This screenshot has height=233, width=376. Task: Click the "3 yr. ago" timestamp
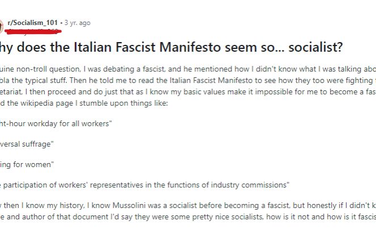point(77,23)
